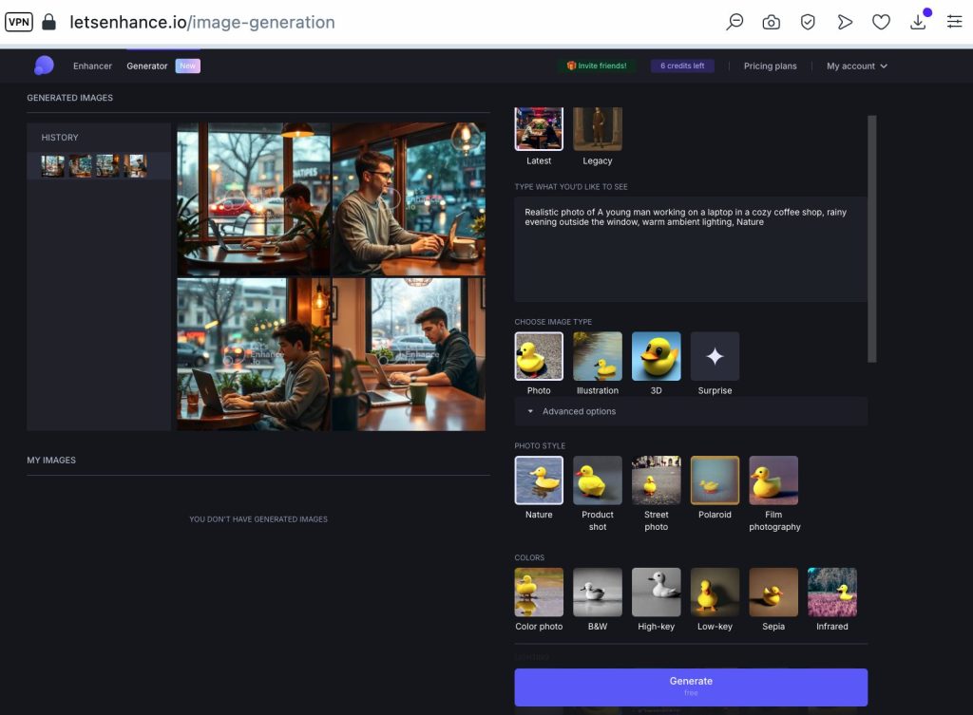Open browser easy setup menu icon
Viewport: 973px width, 715px height.
coord(954,22)
